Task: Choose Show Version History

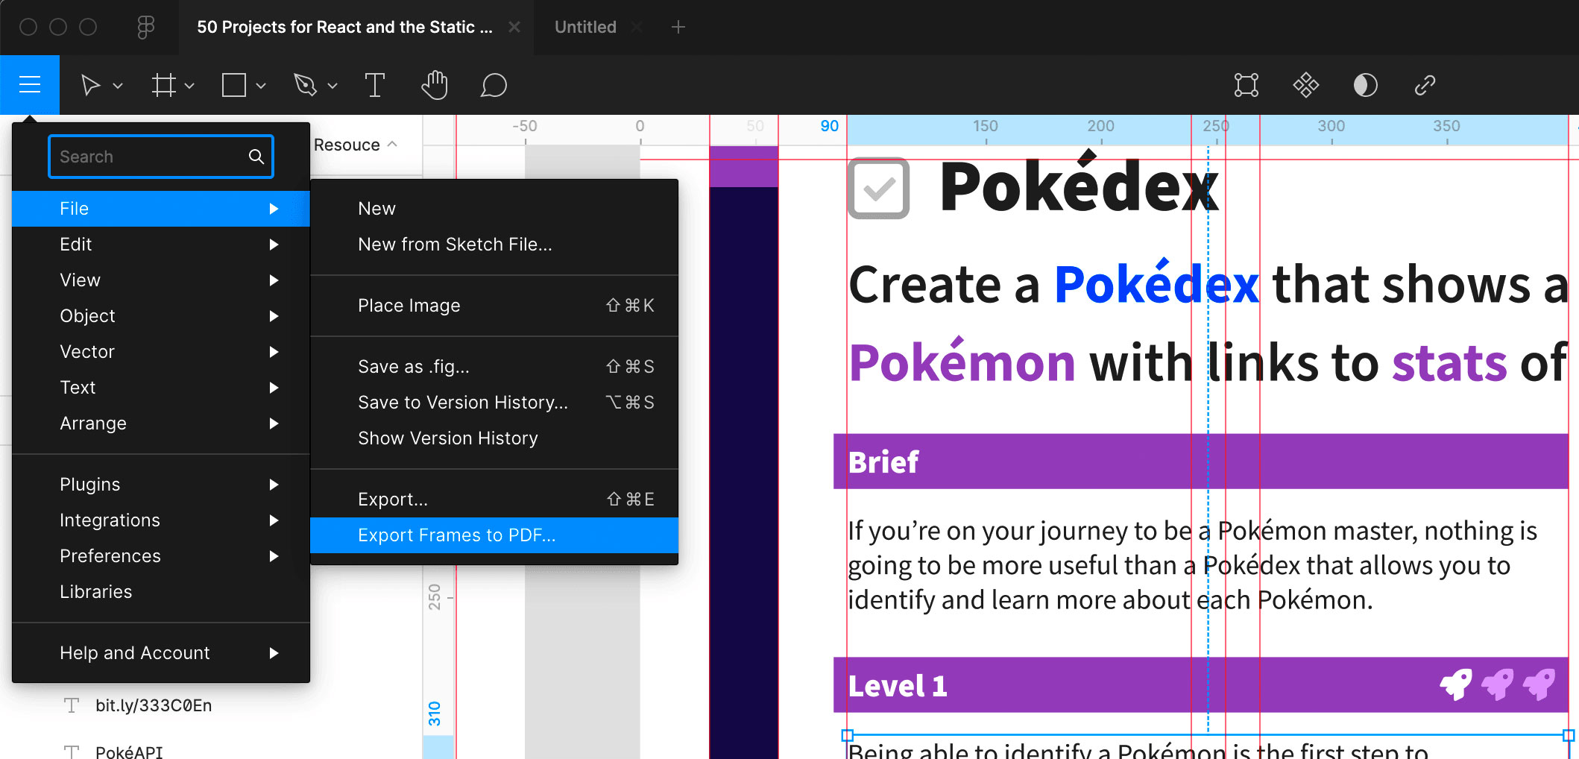Action: [x=494, y=438]
